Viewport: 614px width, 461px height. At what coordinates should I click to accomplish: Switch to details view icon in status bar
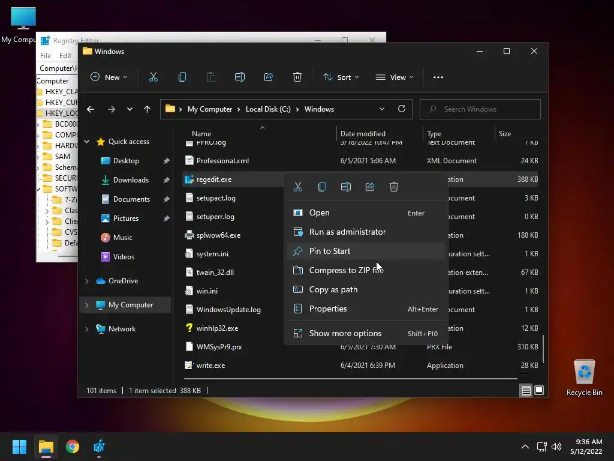(x=526, y=390)
